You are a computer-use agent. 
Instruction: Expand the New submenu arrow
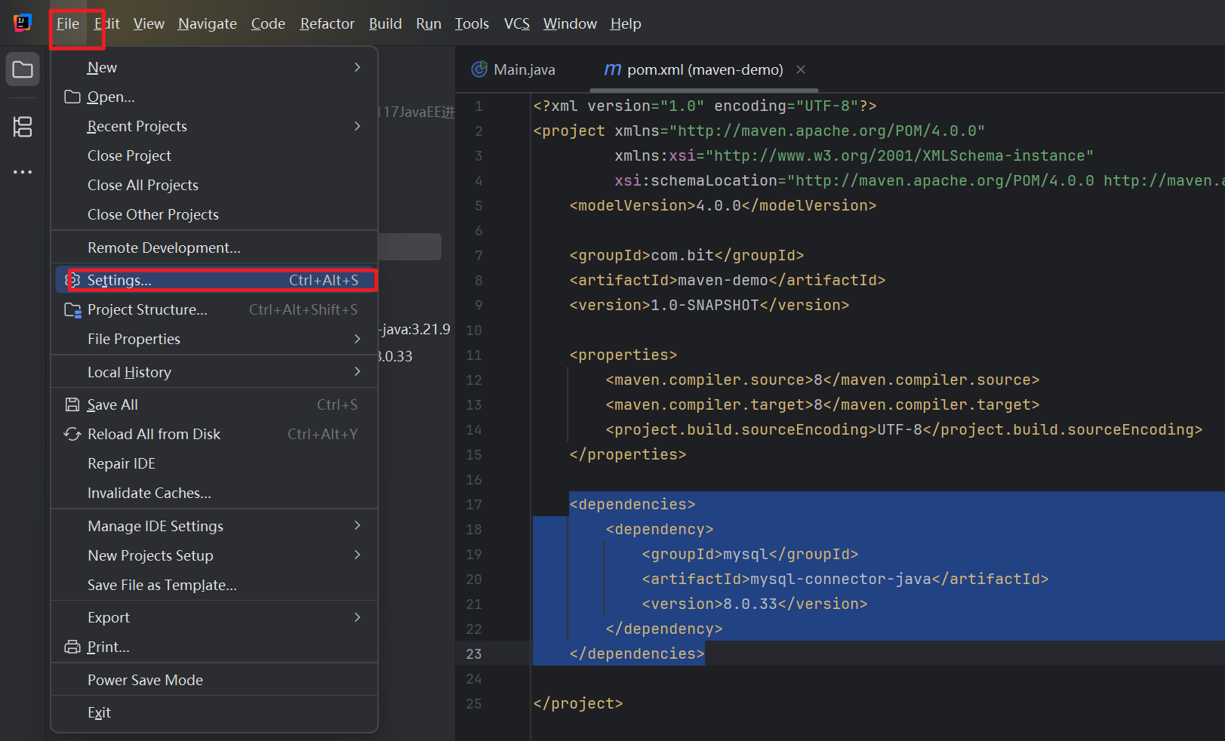point(358,67)
